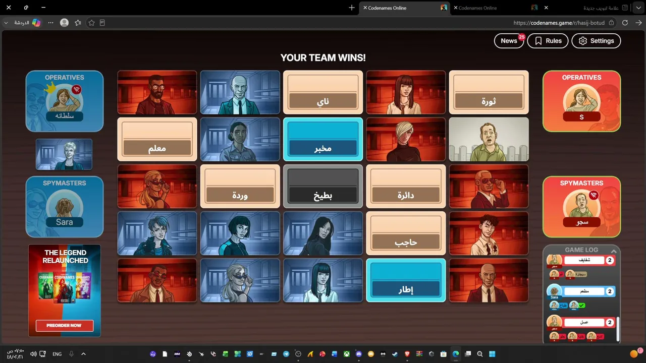The width and height of the screenshot is (646, 363).
Task: Select the دائرة word card
Action: 406,187
